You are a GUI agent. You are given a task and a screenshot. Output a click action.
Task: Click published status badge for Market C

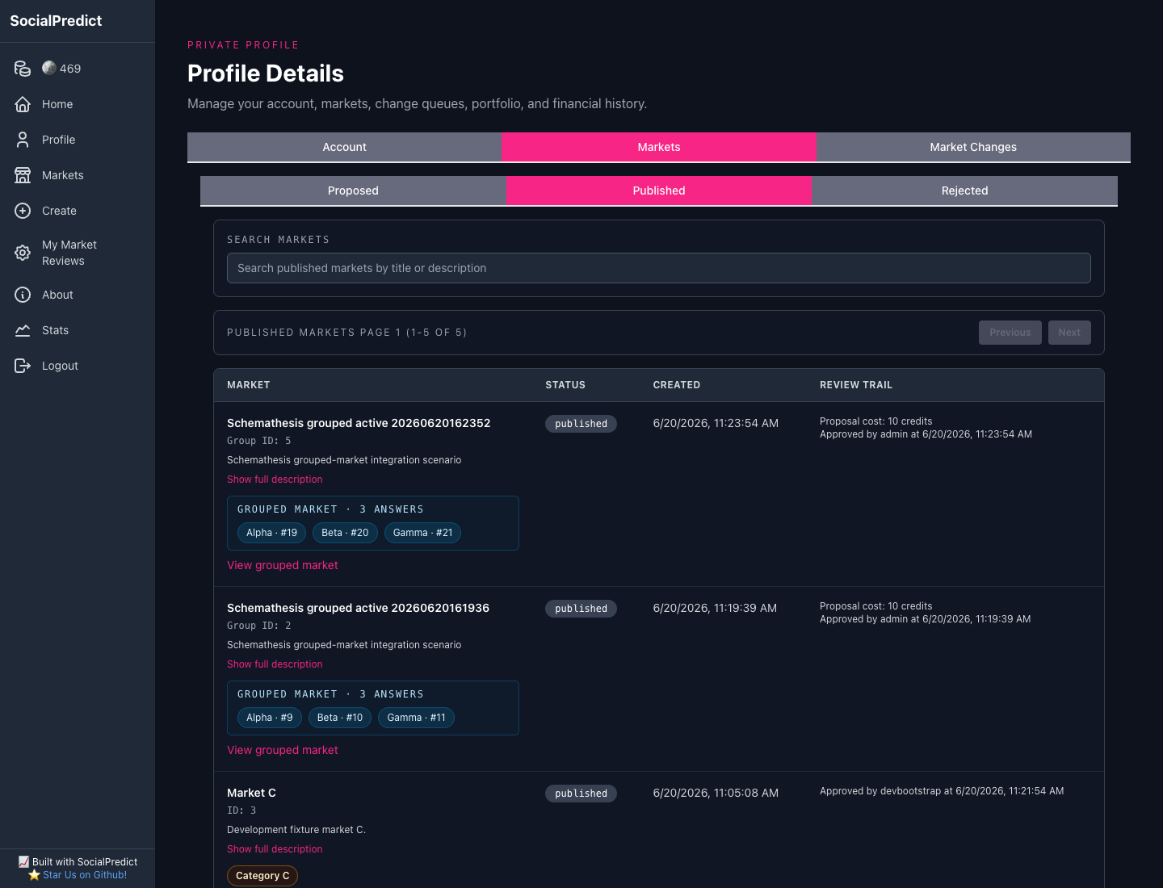coord(581,794)
